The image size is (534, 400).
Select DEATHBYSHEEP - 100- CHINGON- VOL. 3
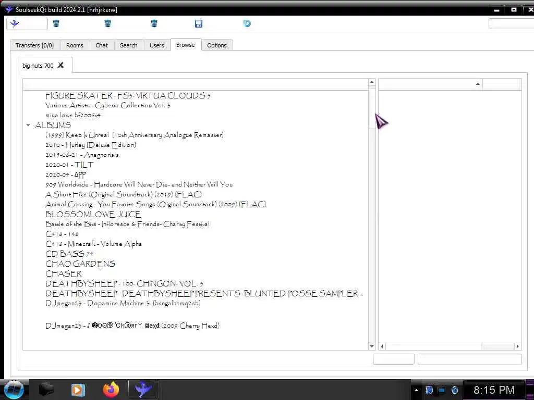pyautogui.click(x=124, y=284)
